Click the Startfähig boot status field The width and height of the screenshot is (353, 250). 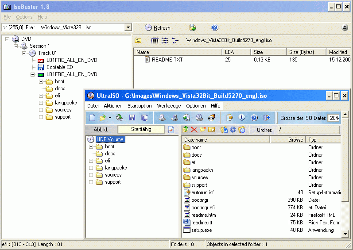[x=141, y=129]
